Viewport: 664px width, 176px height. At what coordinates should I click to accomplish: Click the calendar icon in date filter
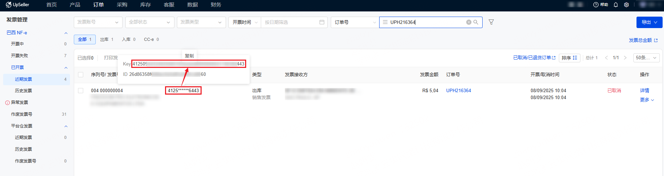tap(322, 22)
